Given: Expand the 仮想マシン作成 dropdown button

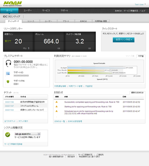Looking at the screenshot, I should point(124,40).
